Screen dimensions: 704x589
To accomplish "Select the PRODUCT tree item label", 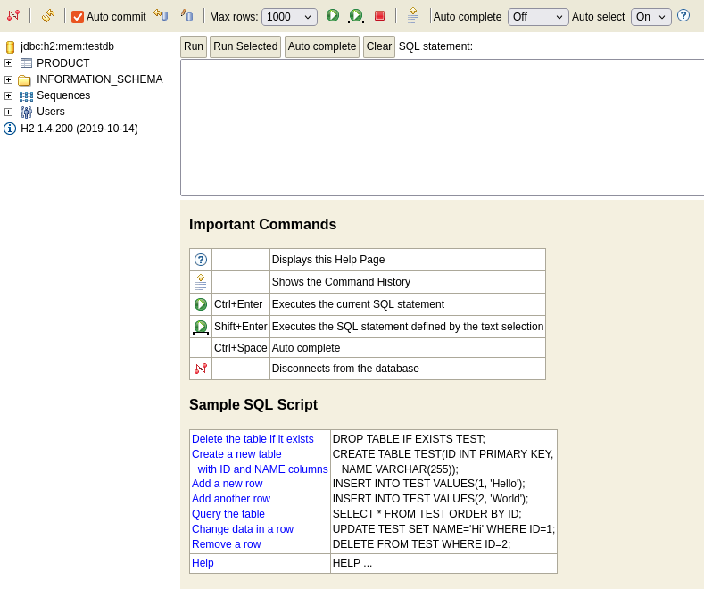I will tap(62, 63).
